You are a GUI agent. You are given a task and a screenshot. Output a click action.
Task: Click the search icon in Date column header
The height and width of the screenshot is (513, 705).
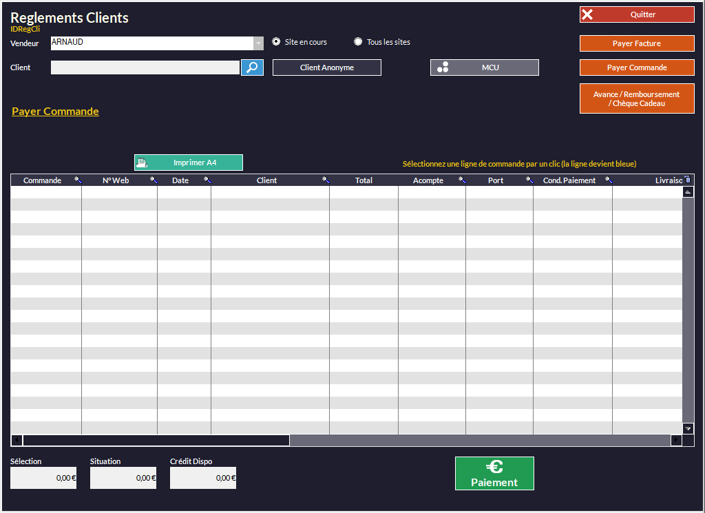point(207,180)
